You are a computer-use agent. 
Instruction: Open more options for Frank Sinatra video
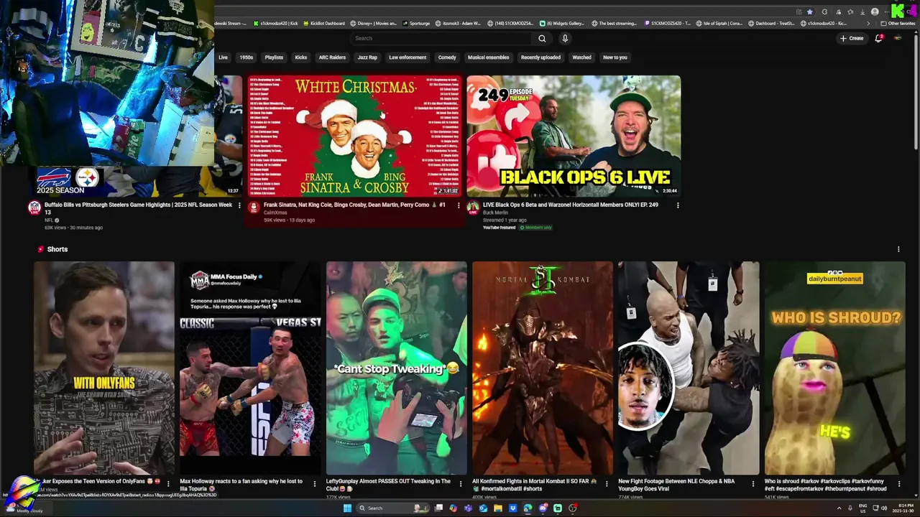[459, 205]
